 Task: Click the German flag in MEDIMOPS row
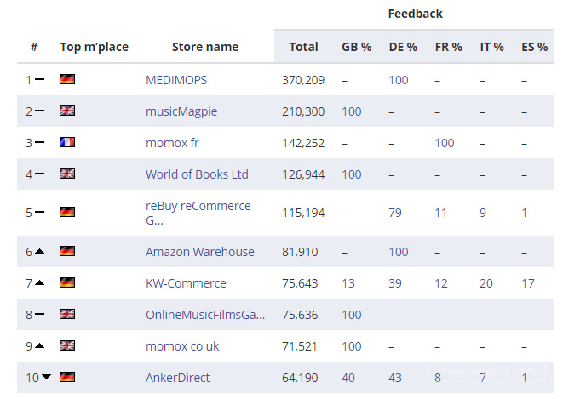(67, 79)
